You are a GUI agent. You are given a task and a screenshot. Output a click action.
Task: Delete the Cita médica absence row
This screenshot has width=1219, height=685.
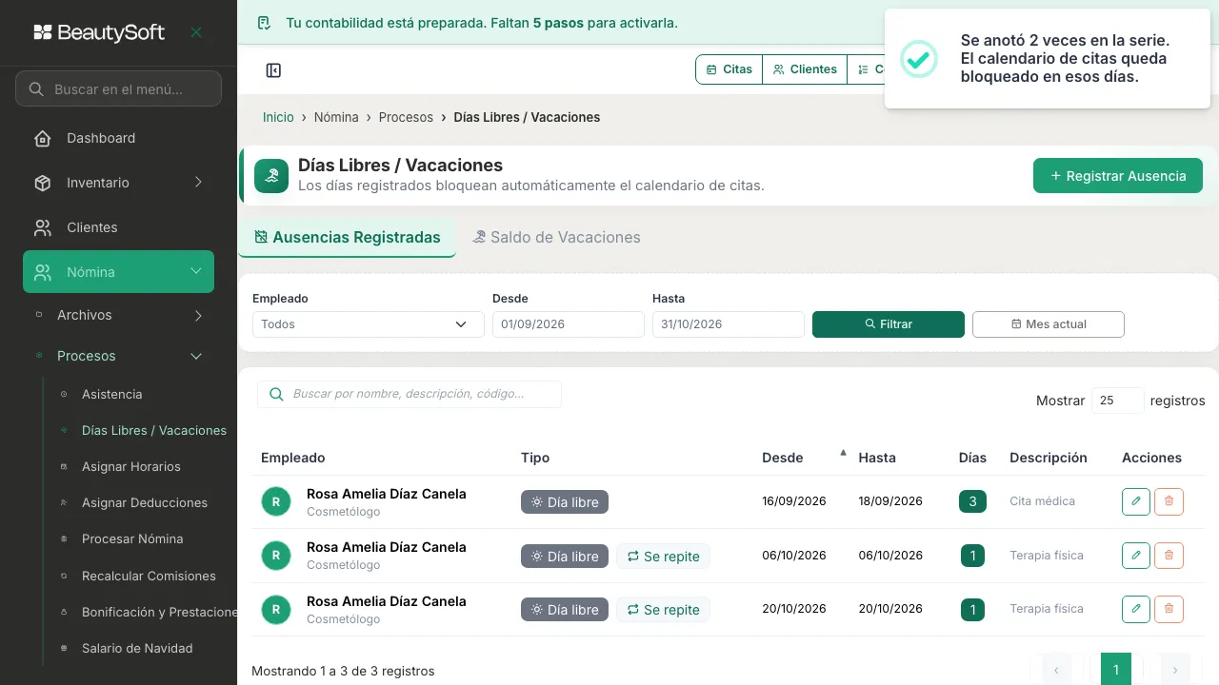(x=1169, y=501)
